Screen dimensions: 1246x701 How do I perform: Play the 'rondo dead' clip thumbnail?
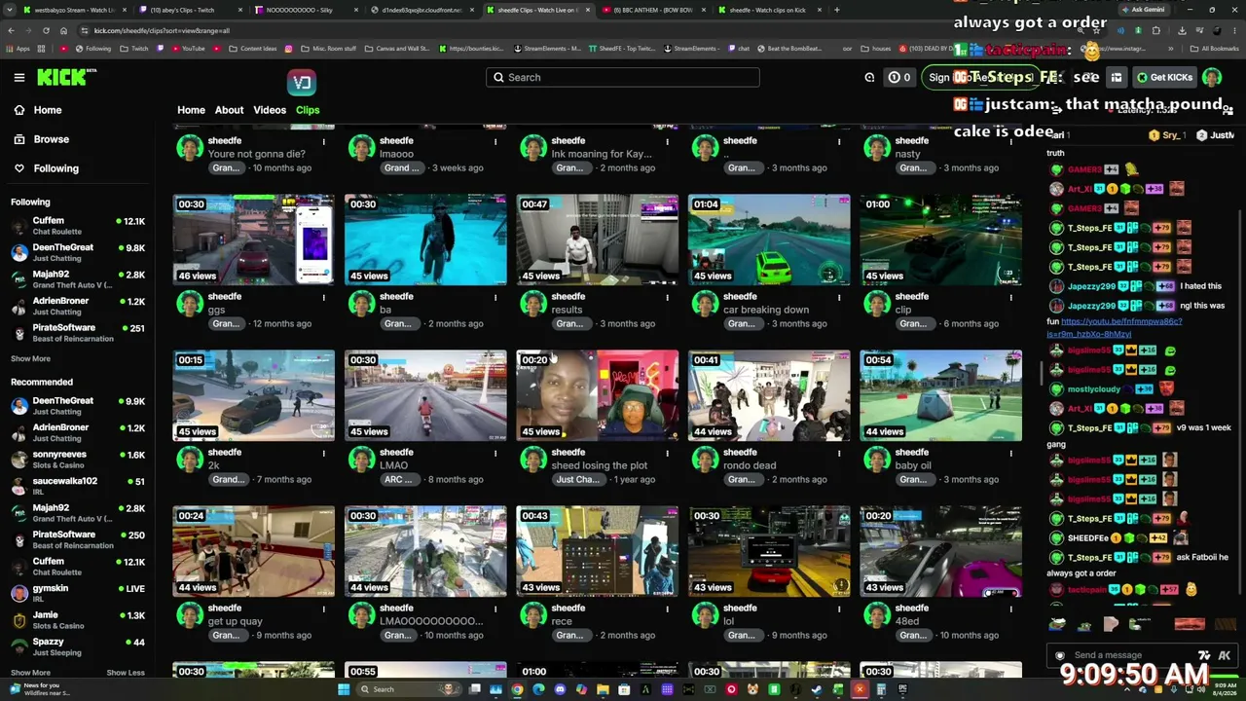(x=769, y=395)
